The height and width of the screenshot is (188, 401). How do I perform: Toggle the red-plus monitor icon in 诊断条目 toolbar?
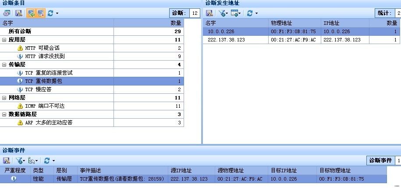[41, 13]
